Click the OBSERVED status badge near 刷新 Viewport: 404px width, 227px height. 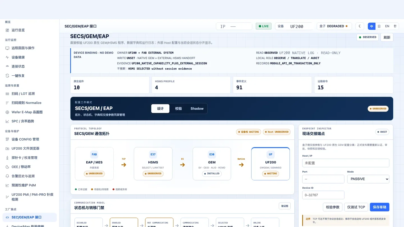coord(368,37)
